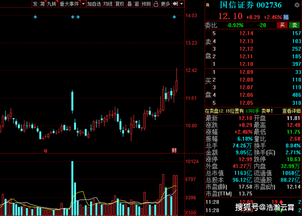Image resolution: width=302 pixels, height=216 pixels.
Task: Click the 窗 window button
Action: 137,4
